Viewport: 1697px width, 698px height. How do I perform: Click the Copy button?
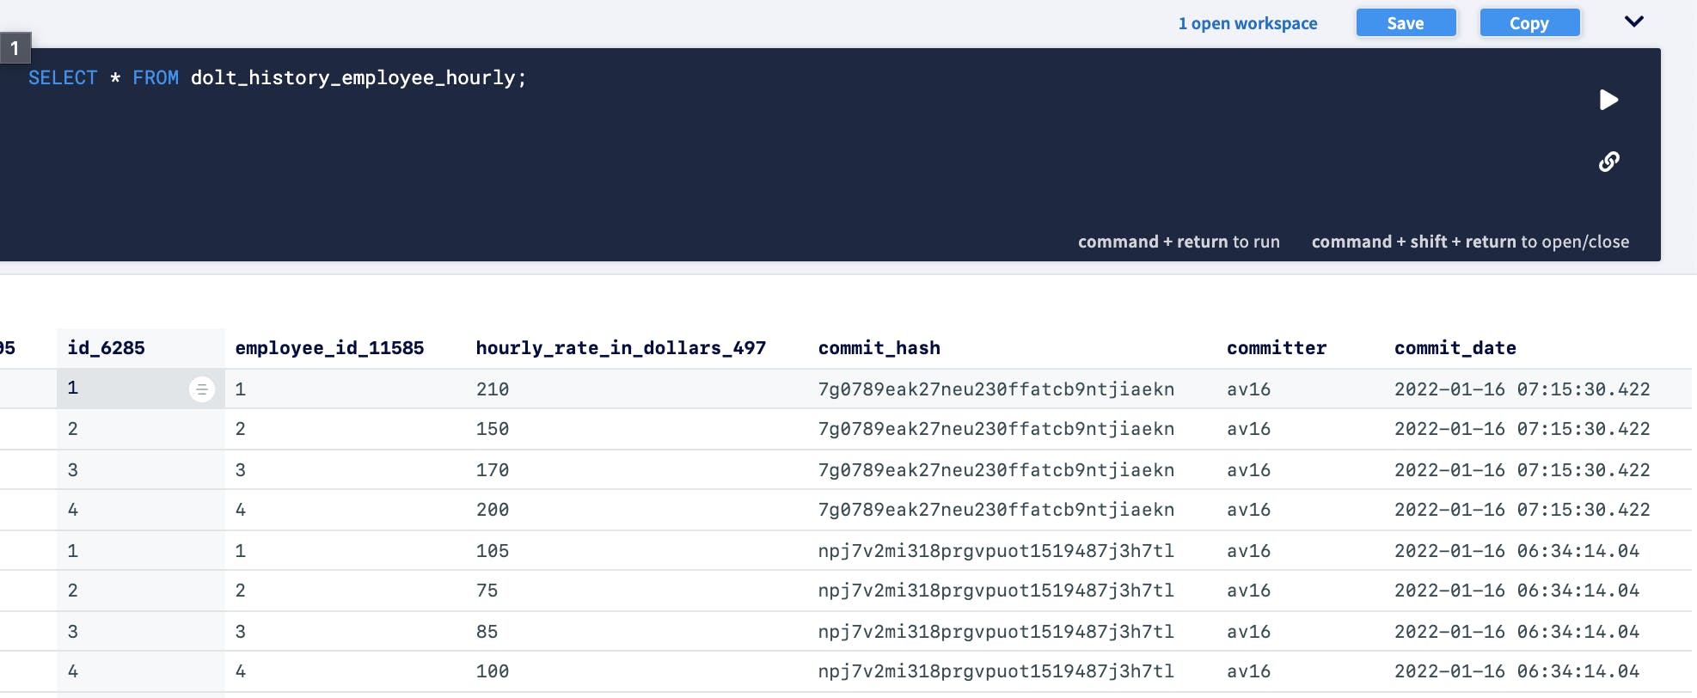click(x=1529, y=23)
